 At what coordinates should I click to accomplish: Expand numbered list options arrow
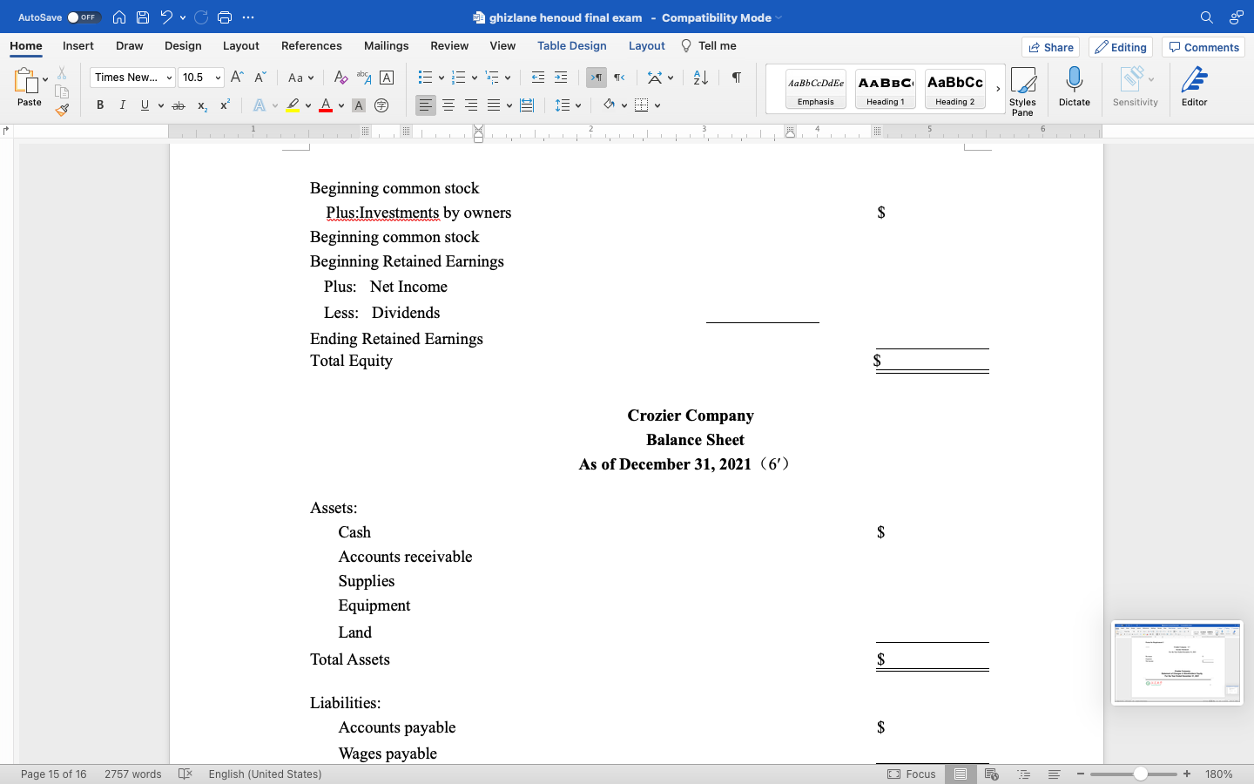tap(475, 78)
